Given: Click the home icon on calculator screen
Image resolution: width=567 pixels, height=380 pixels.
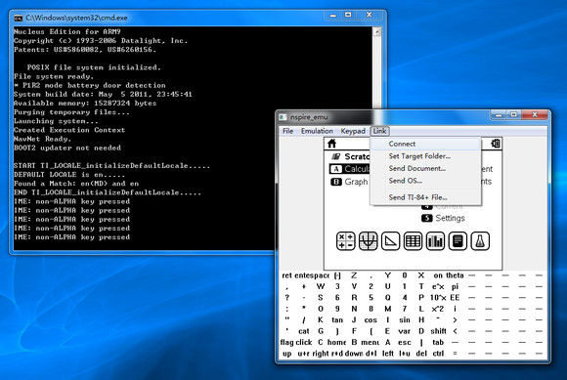Looking at the screenshot, I should pos(332,144).
